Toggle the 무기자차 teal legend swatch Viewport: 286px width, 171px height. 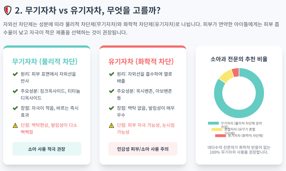[213, 123]
